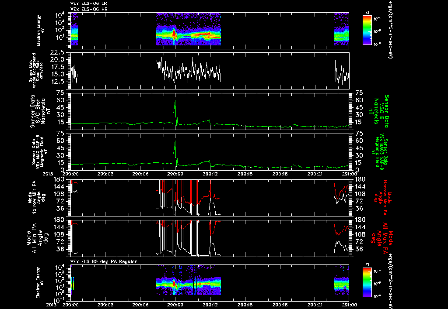Click "290:12" on the time axis under the MAG panel

(x=210, y=174)
